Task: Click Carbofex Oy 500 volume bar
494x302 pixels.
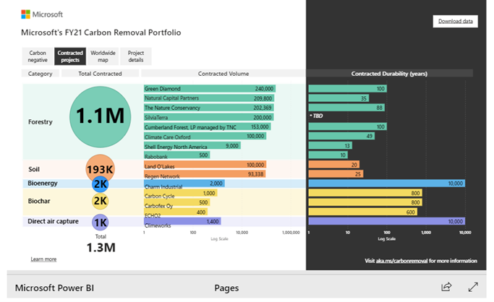Action: (176, 202)
